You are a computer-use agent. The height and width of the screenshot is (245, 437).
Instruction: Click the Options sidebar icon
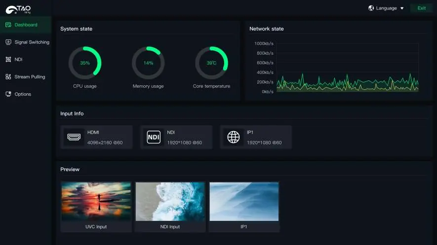(8, 94)
